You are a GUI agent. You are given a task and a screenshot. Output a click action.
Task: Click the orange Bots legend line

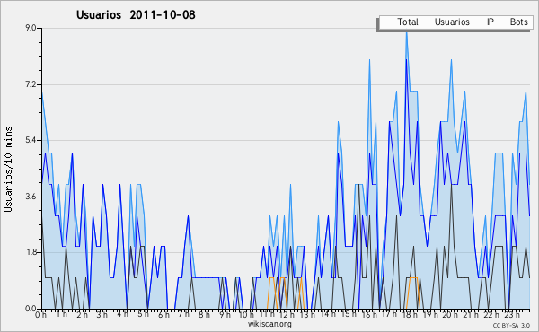click(501, 22)
